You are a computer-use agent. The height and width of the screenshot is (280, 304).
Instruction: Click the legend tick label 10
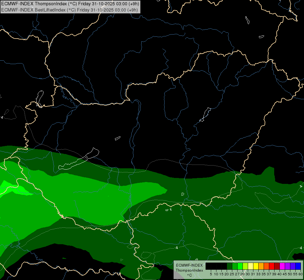pyautogui.click(x=216, y=274)
